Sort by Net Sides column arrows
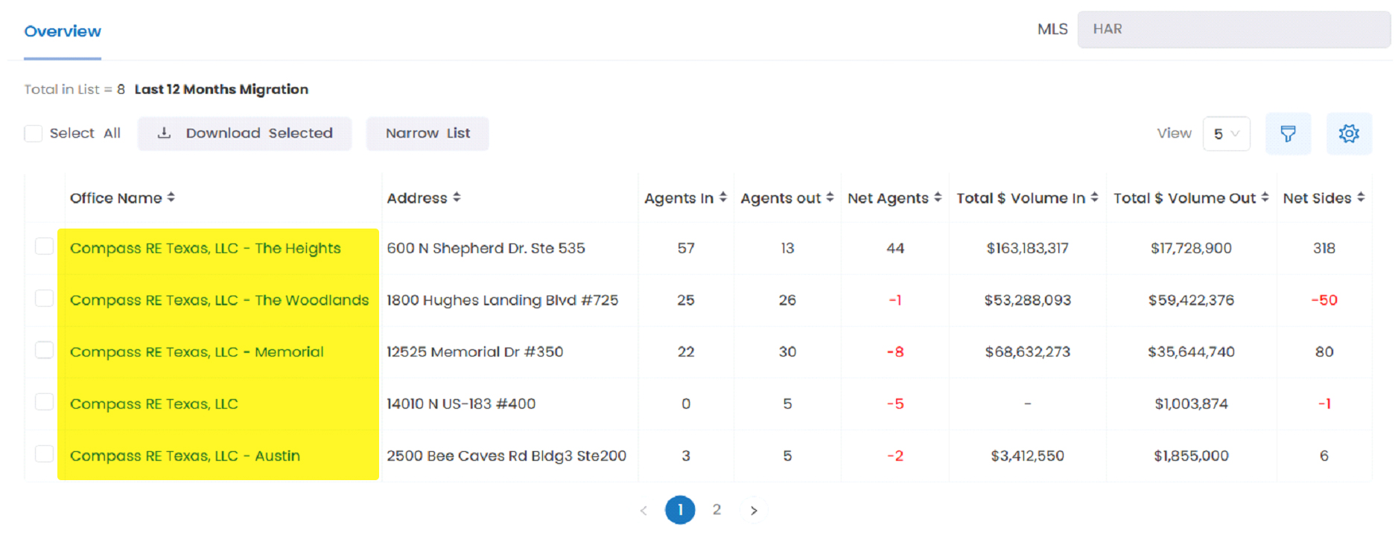1398x536 pixels. pyautogui.click(x=1361, y=197)
